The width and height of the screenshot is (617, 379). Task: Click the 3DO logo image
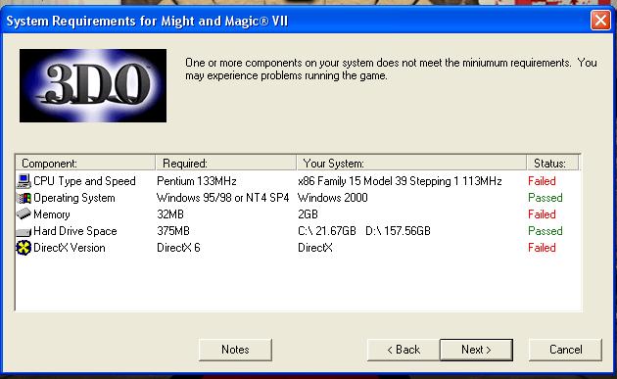[93, 85]
